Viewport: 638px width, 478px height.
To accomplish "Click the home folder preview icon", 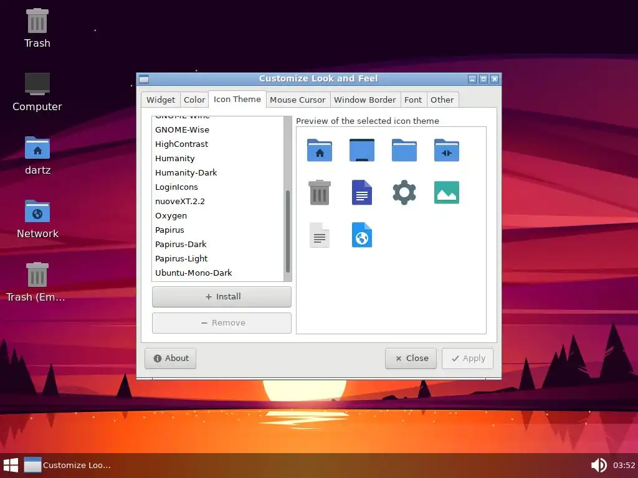I will pos(320,151).
